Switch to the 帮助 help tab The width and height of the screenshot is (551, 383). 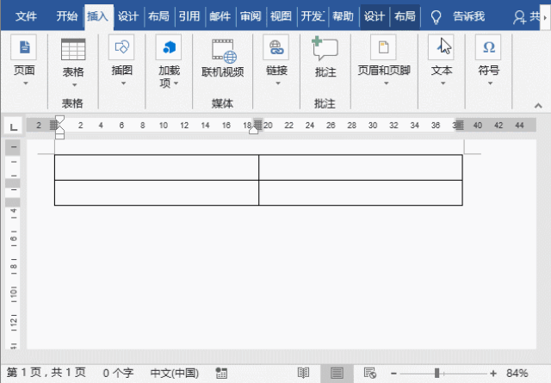click(x=343, y=16)
